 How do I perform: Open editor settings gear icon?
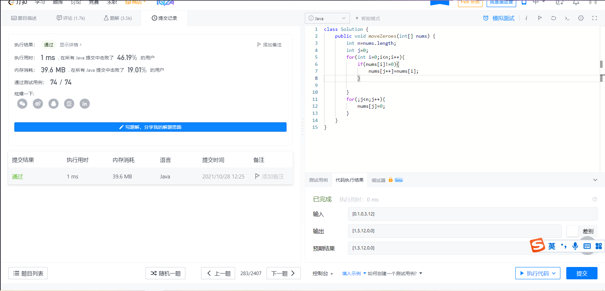pos(581,18)
